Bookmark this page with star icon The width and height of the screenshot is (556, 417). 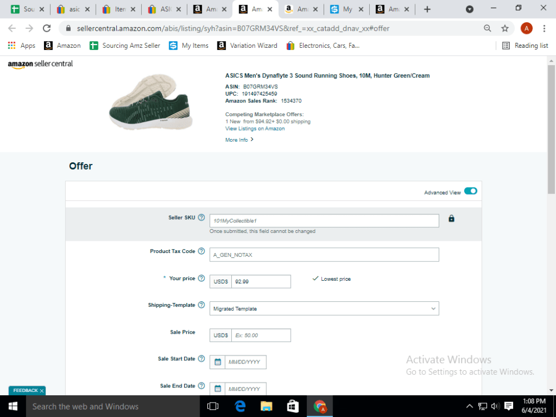505,28
